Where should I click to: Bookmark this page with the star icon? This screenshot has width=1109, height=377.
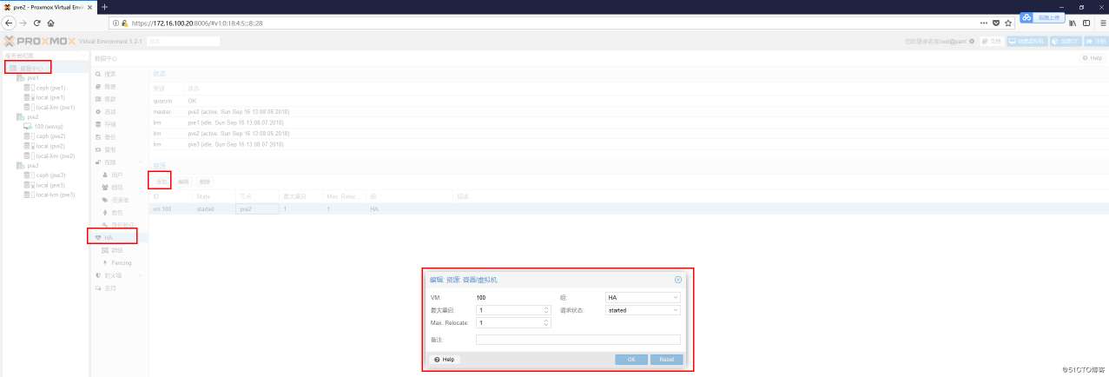click(x=1007, y=22)
